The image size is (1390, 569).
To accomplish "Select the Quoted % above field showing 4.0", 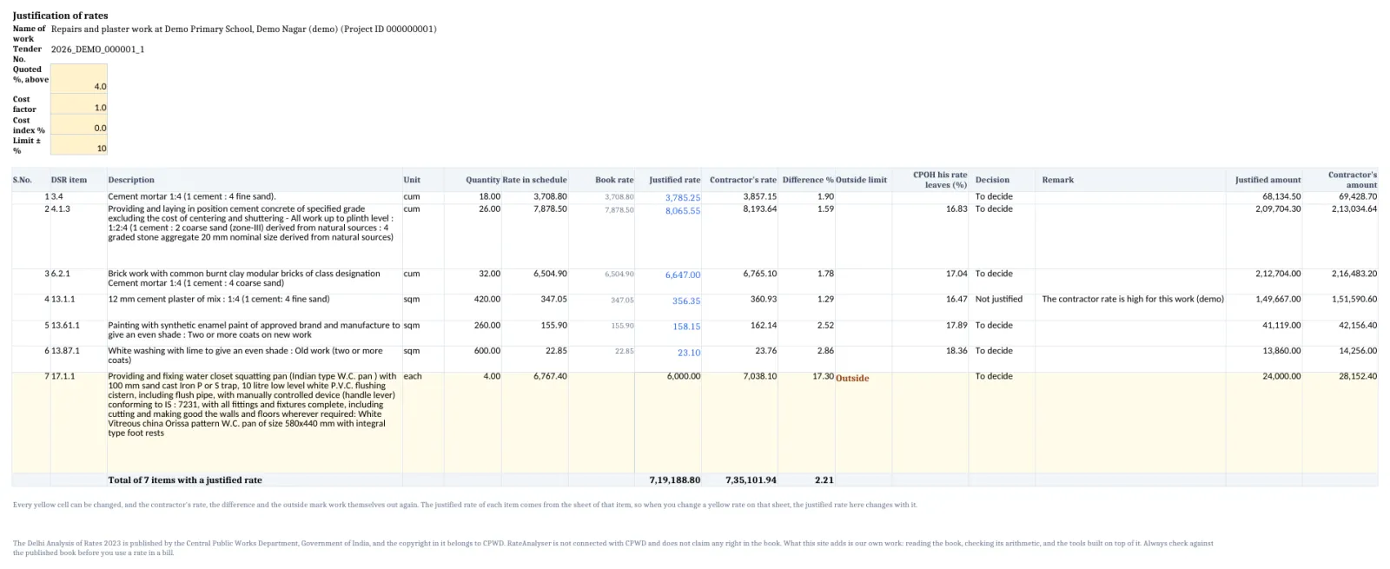I will tap(79, 78).
